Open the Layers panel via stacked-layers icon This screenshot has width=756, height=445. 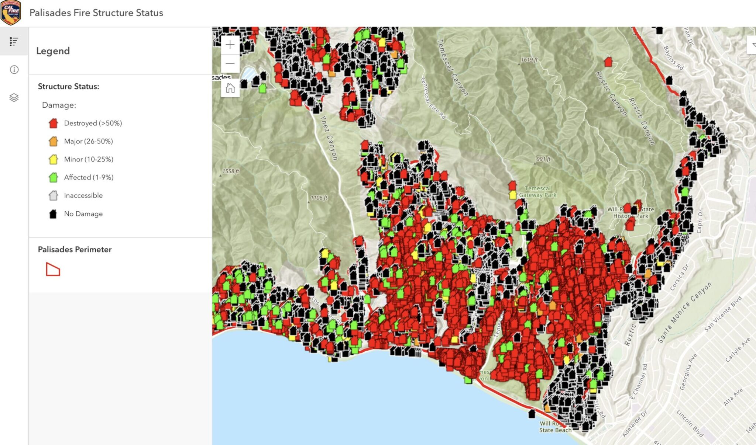point(14,97)
